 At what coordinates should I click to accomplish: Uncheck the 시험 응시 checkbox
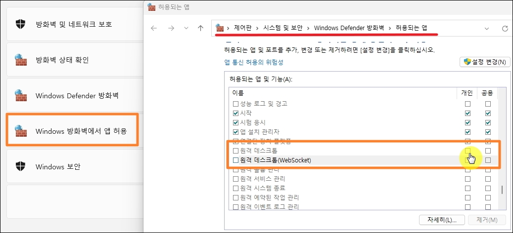point(235,123)
